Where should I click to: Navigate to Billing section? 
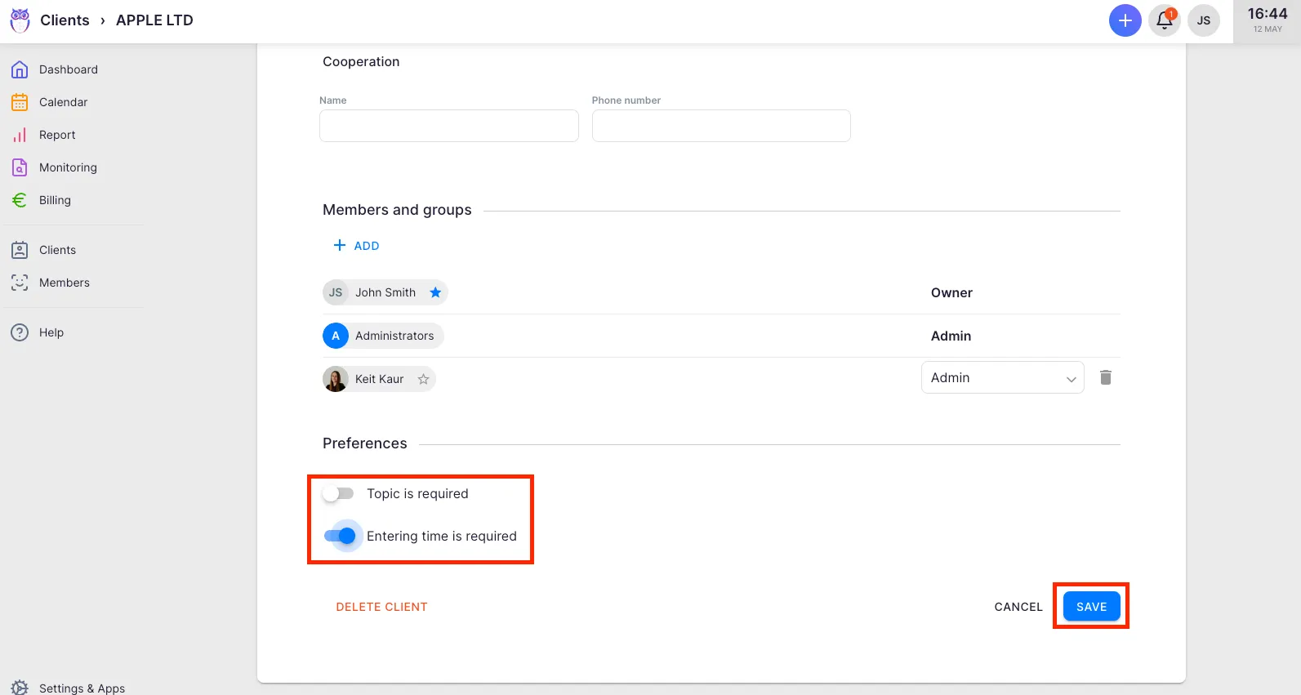pos(55,200)
